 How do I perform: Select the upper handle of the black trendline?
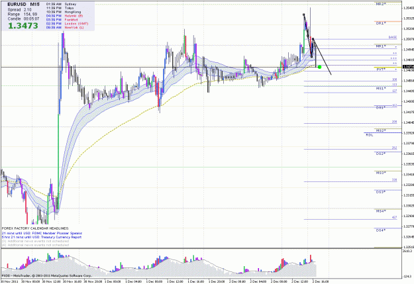(x=304, y=15)
